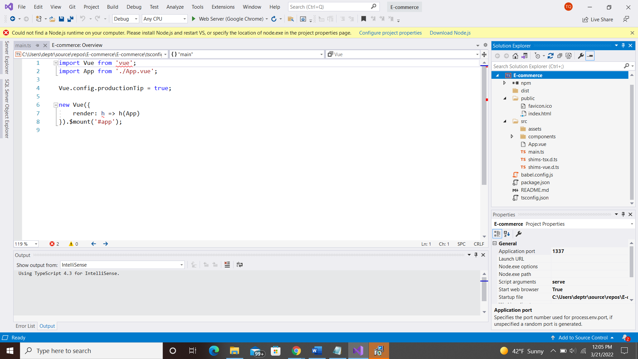Image resolution: width=638 pixels, height=359 pixels.
Task: Open Microsoft Word from the taskbar
Action: tap(317, 351)
